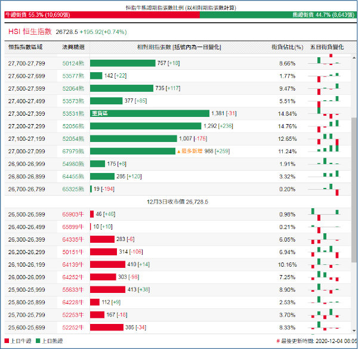
Task: Click the HSI 恒生指數 title
Action: point(30,32)
